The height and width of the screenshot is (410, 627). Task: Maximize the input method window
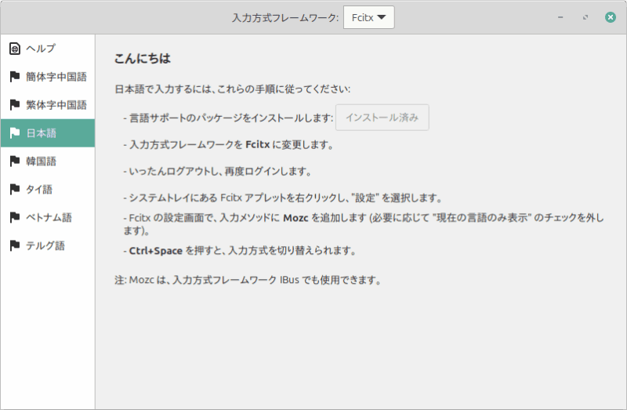click(x=585, y=17)
